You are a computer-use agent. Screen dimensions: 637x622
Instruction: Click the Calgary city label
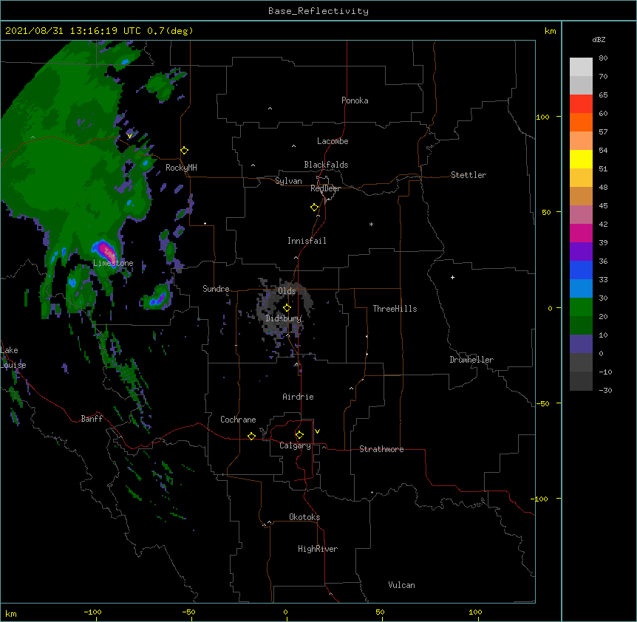[x=295, y=445]
